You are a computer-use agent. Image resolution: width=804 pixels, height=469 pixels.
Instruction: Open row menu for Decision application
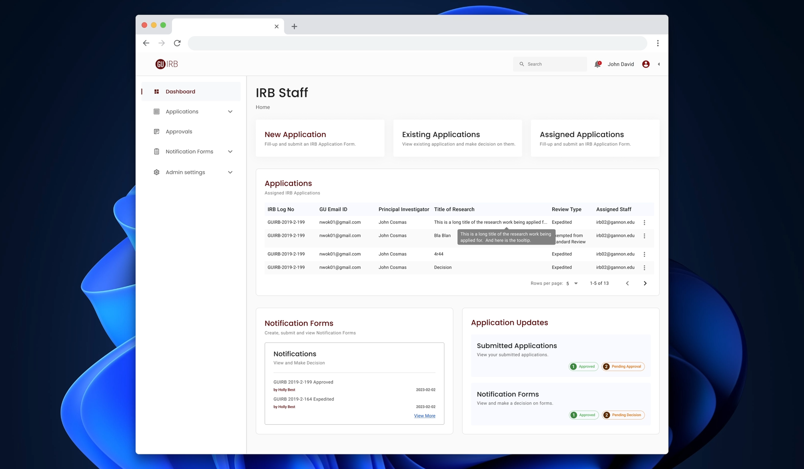click(x=644, y=268)
